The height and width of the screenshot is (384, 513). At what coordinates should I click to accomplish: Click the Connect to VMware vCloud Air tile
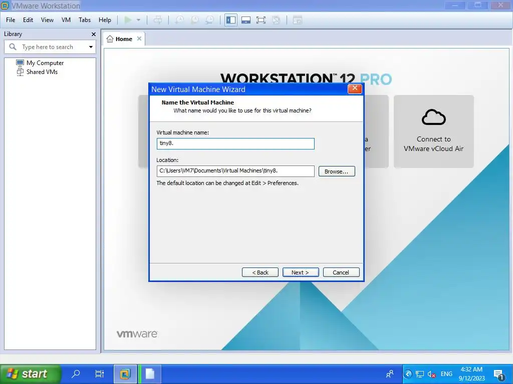[x=433, y=131]
